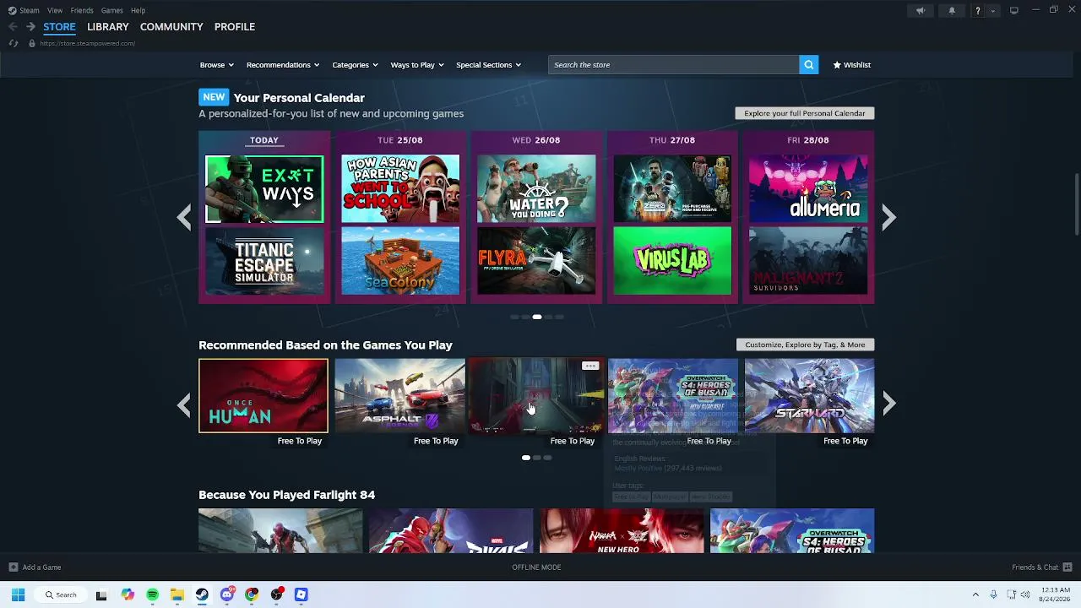
Task: Click the Add a Game plus icon
Action: (13, 567)
